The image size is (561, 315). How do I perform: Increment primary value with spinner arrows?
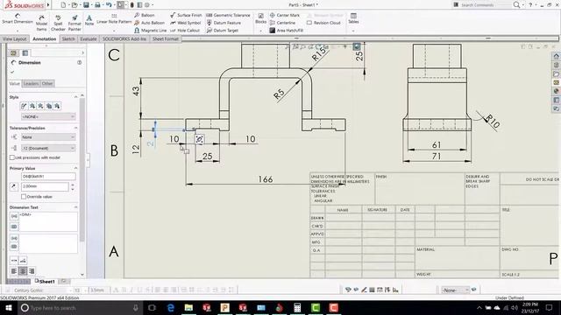[73, 185]
